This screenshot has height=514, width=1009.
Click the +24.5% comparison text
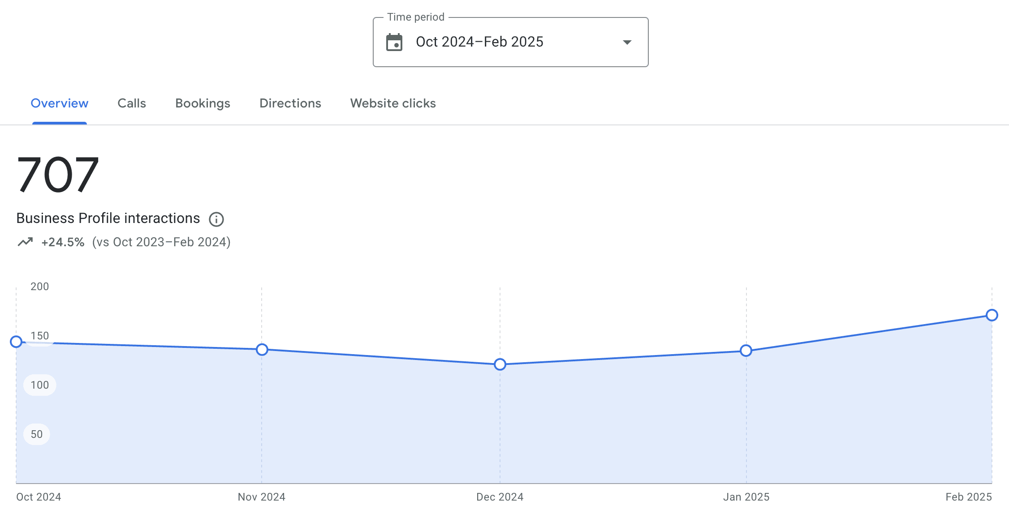click(63, 242)
